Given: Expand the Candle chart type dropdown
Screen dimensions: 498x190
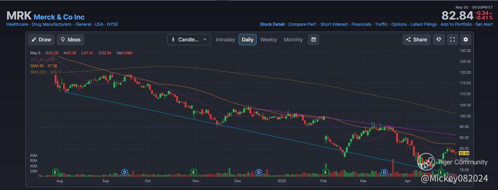Looking at the screenshot, I should [189, 40].
